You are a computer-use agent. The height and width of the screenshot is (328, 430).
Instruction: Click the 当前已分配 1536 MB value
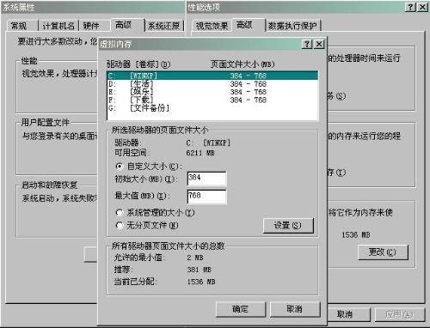point(201,282)
